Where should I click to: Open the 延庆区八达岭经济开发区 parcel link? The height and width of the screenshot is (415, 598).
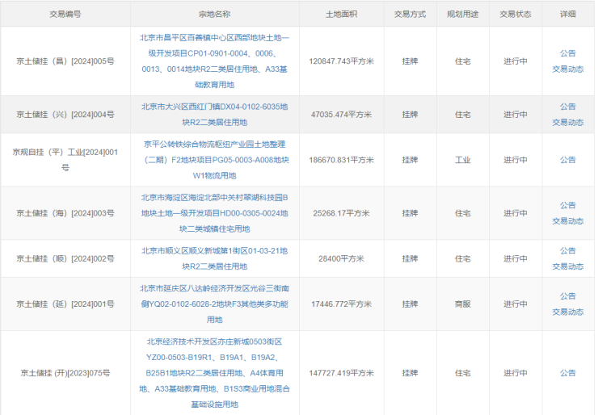pos(214,304)
